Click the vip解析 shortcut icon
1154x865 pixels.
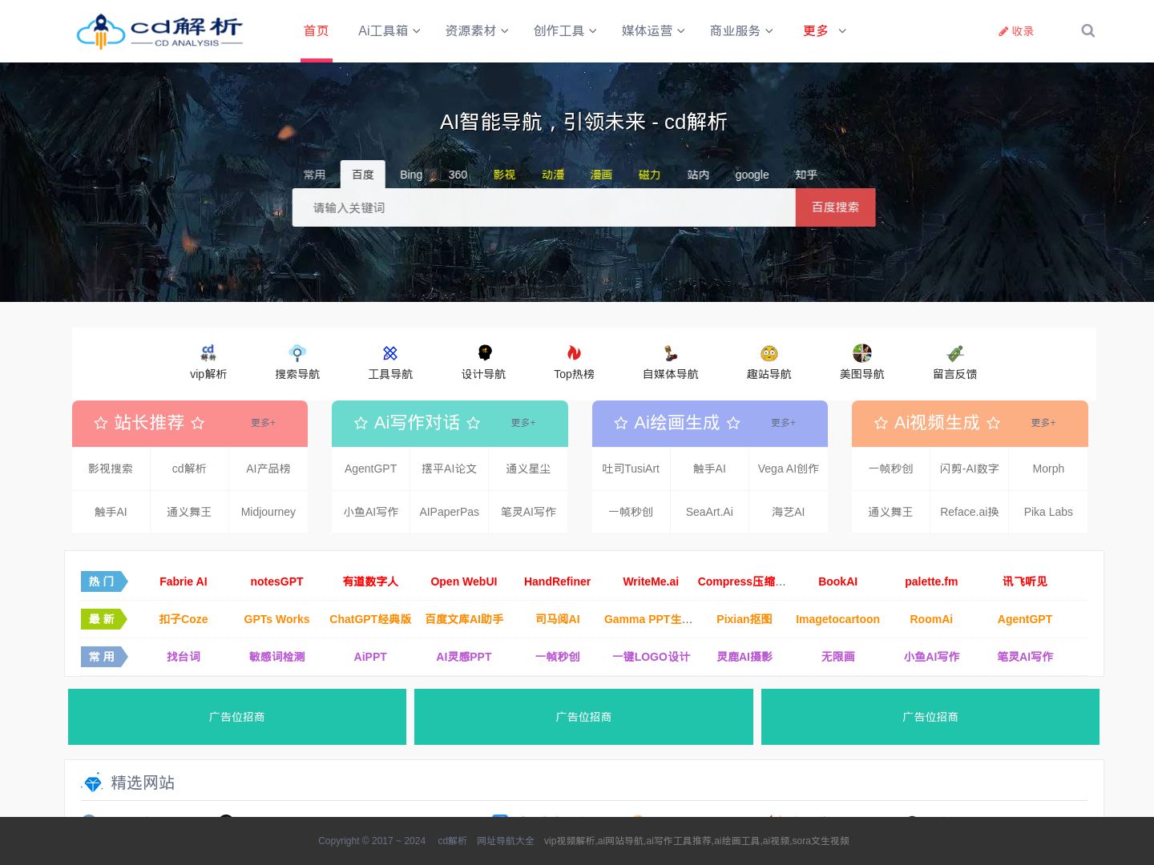208,352
